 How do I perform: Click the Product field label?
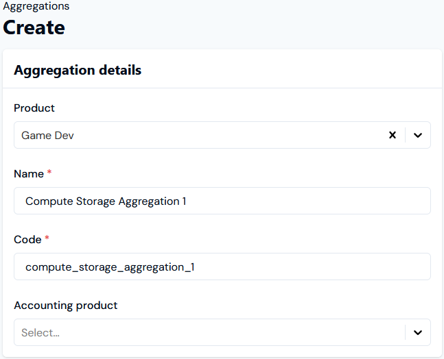pyautogui.click(x=34, y=108)
